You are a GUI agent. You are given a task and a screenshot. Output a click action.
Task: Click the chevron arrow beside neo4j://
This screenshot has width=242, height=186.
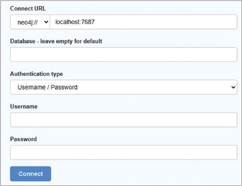click(x=46, y=22)
